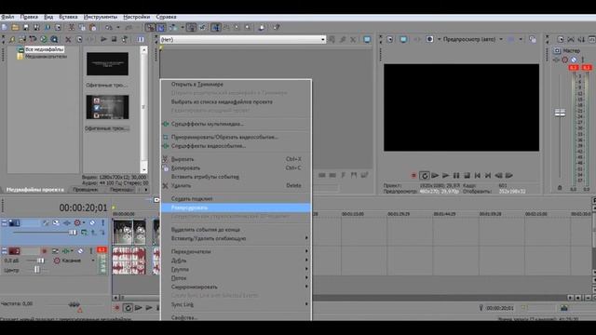Viewport: 596px width, 335px height.
Task: Click the Redo icon in main toolbar
Action: point(129,27)
